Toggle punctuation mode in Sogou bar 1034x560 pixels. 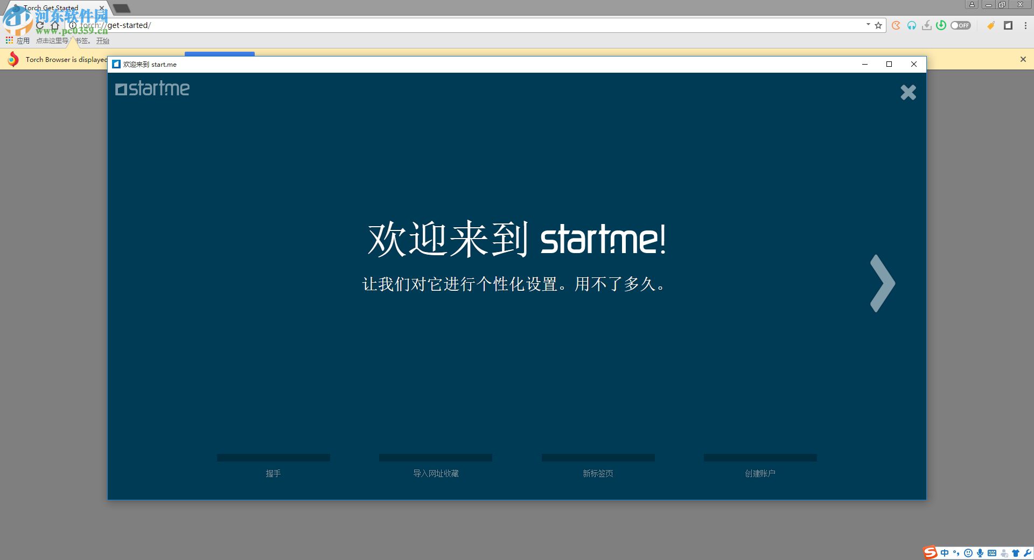[956, 552]
